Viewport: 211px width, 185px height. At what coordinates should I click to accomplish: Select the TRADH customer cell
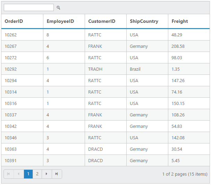95,69
